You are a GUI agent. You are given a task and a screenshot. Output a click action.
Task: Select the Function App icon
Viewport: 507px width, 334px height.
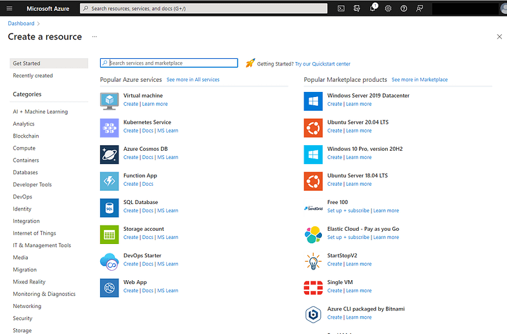[x=109, y=181]
